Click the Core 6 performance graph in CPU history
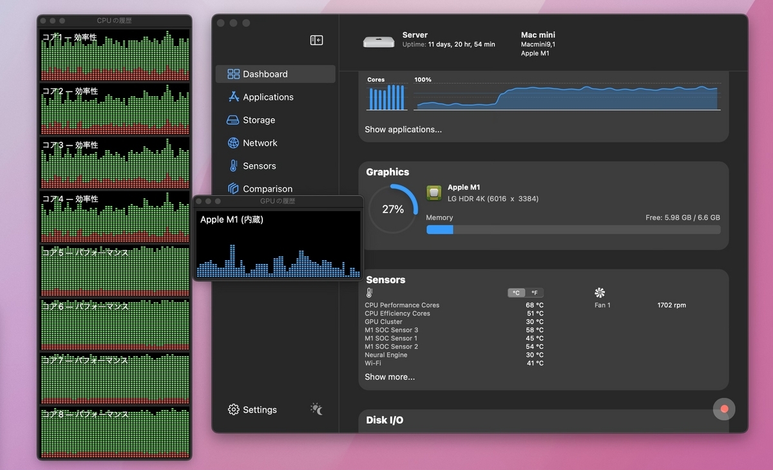Image resolution: width=773 pixels, height=470 pixels. (x=115, y=325)
